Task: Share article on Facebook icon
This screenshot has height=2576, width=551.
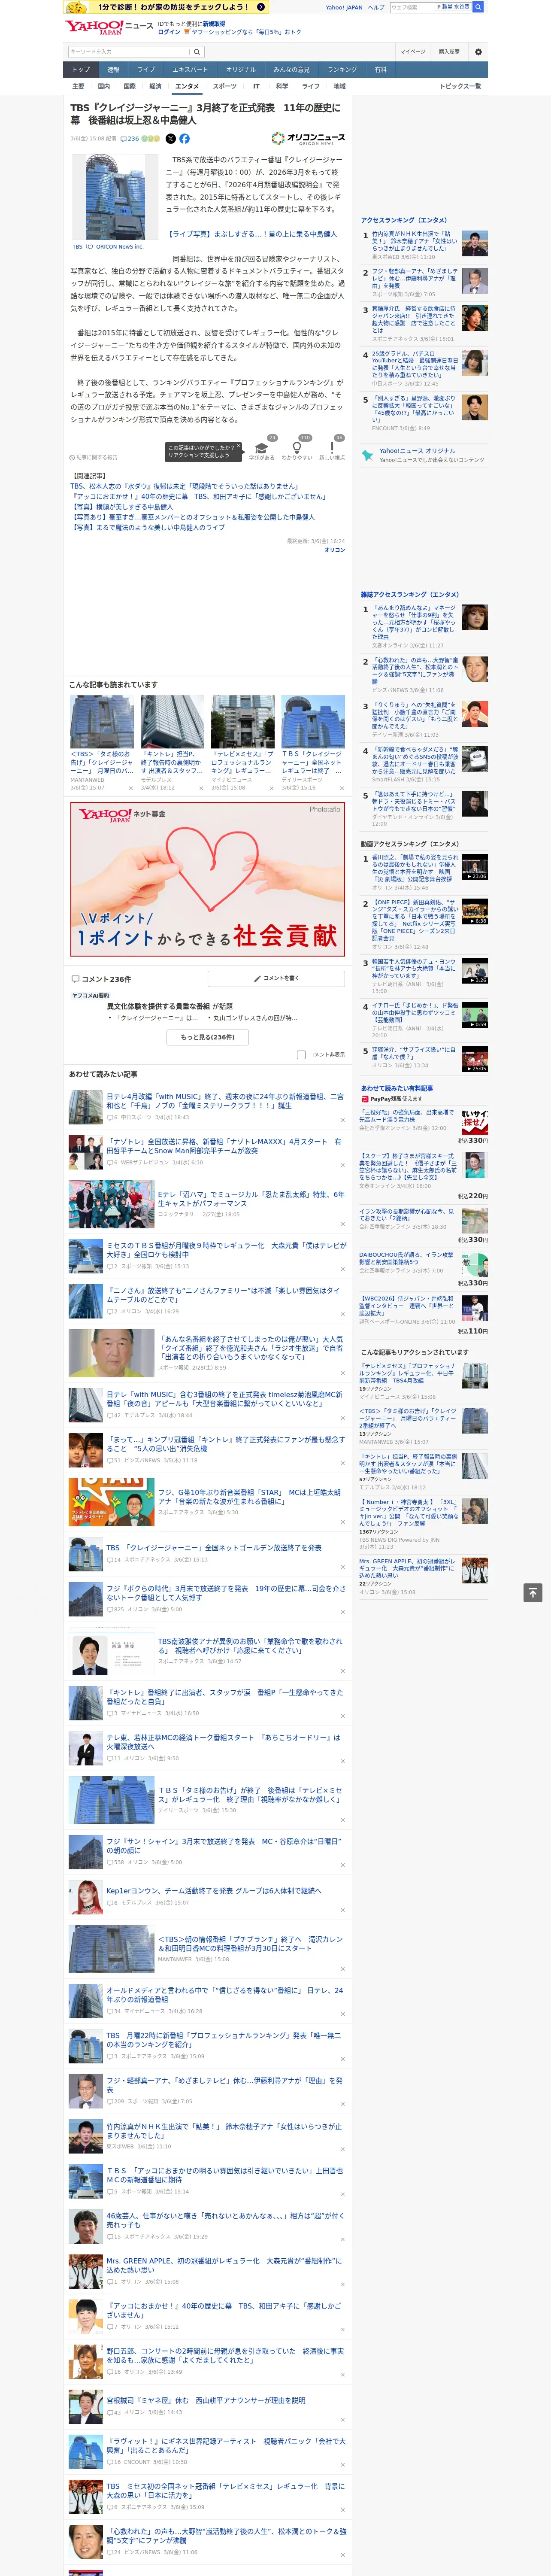Action: [x=184, y=139]
